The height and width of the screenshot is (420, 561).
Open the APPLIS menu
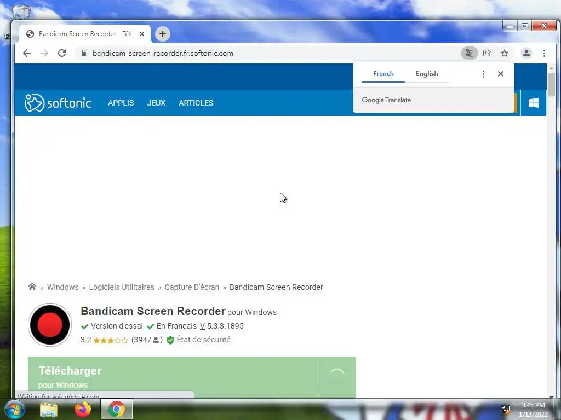click(121, 103)
